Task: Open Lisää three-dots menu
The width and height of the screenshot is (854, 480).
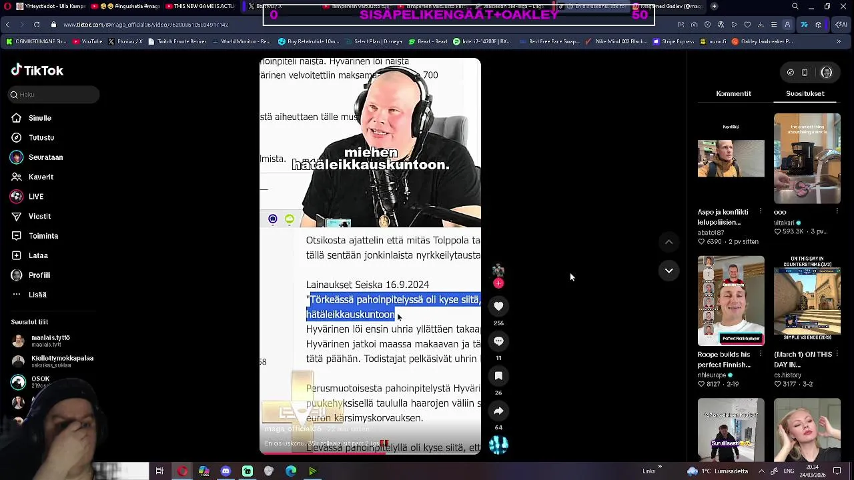Action: [17, 295]
